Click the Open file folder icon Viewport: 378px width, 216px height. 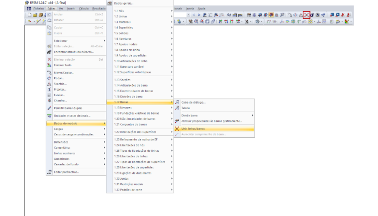(35, 15)
